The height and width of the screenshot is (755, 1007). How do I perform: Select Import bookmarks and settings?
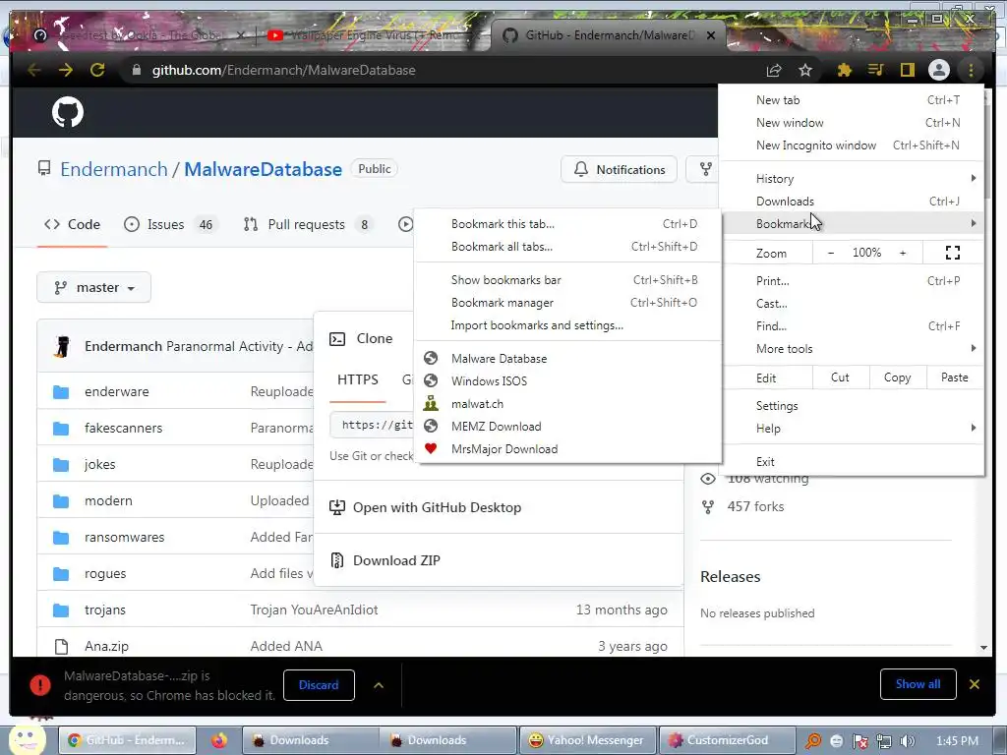[568, 325]
